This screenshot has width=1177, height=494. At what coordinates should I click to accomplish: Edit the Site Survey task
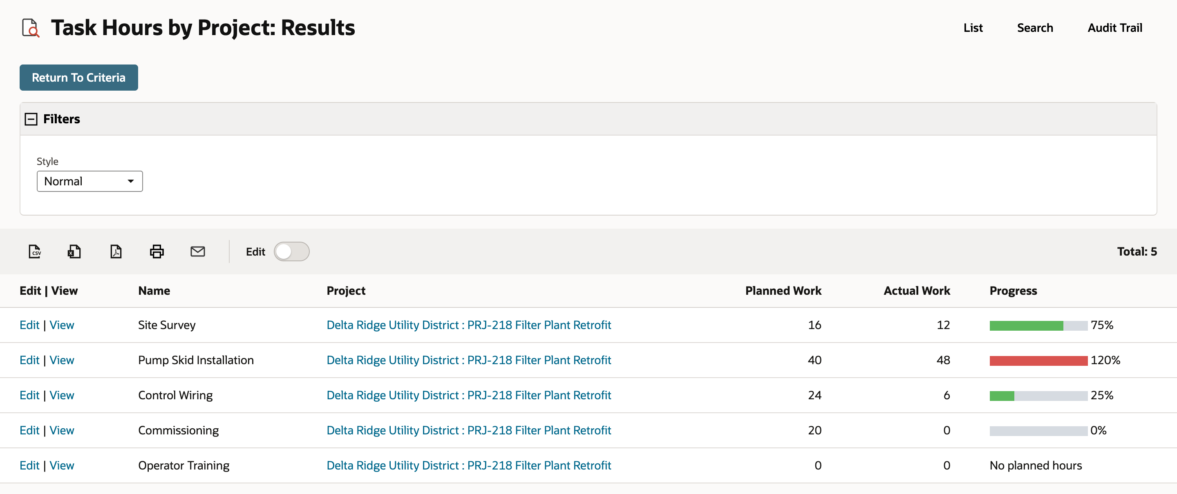click(x=29, y=325)
